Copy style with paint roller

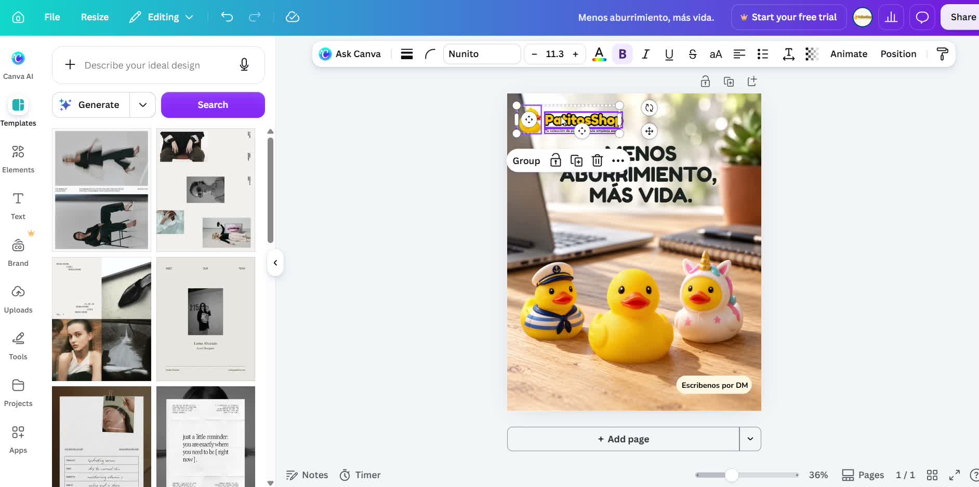(942, 54)
